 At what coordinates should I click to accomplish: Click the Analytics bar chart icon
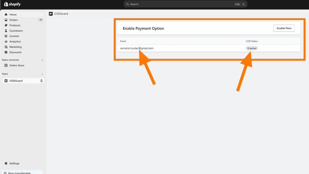point(6,41)
